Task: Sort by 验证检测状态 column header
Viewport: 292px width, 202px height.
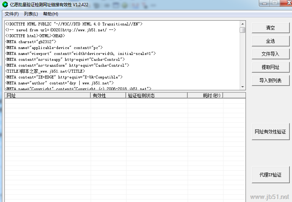Action: [x=157, y=95]
